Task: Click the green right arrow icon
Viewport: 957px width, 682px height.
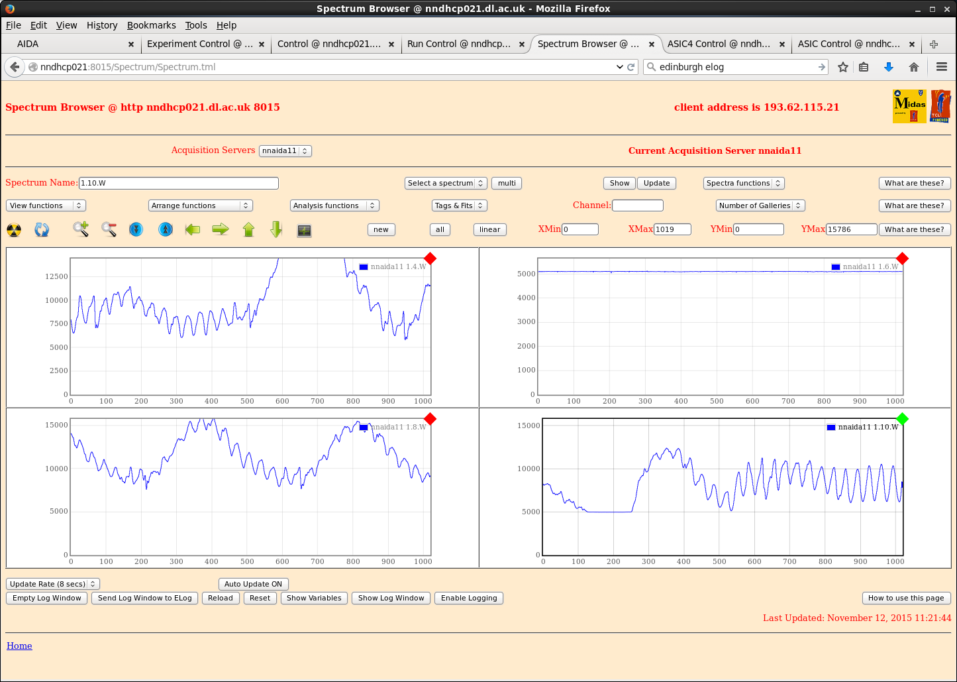Action: (x=221, y=229)
